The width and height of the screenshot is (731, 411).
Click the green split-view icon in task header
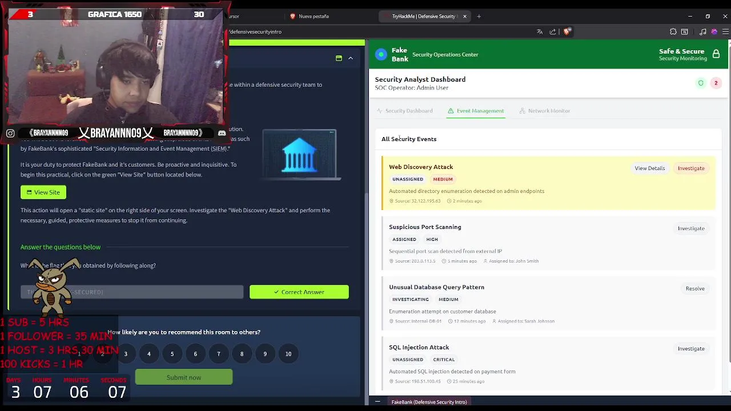point(339,58)
